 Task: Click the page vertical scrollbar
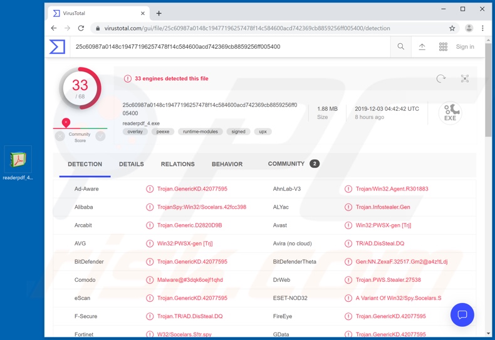tap(488, 90)
